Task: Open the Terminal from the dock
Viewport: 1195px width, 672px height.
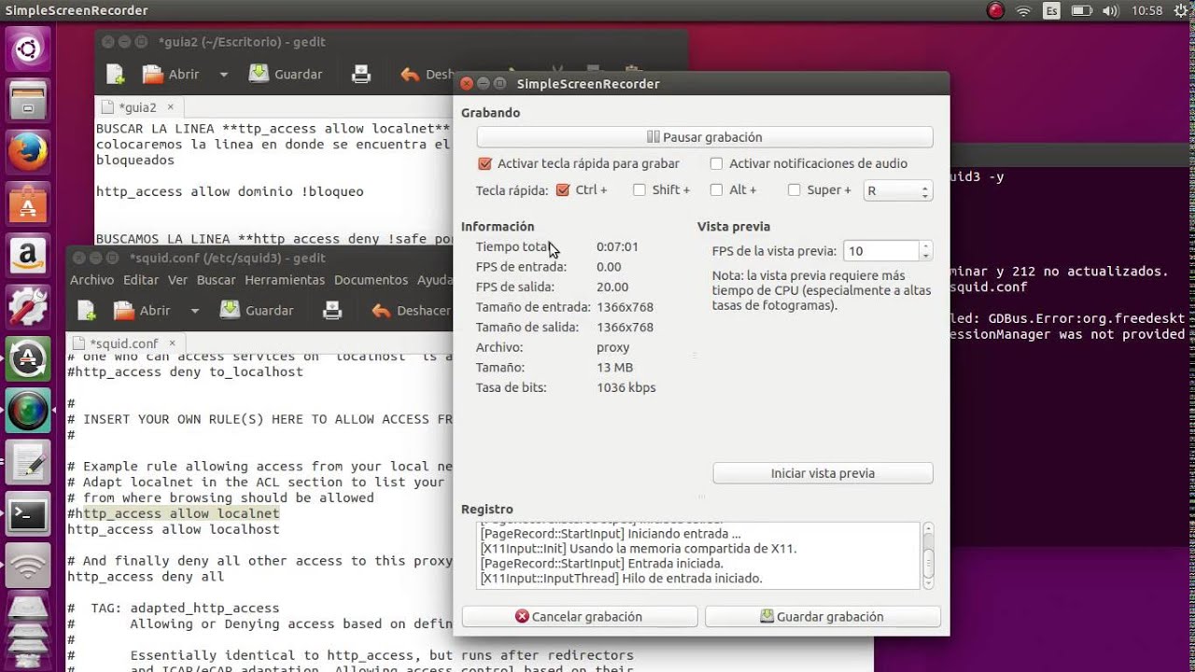Action: pyautogui.click(x=28, y=513)
